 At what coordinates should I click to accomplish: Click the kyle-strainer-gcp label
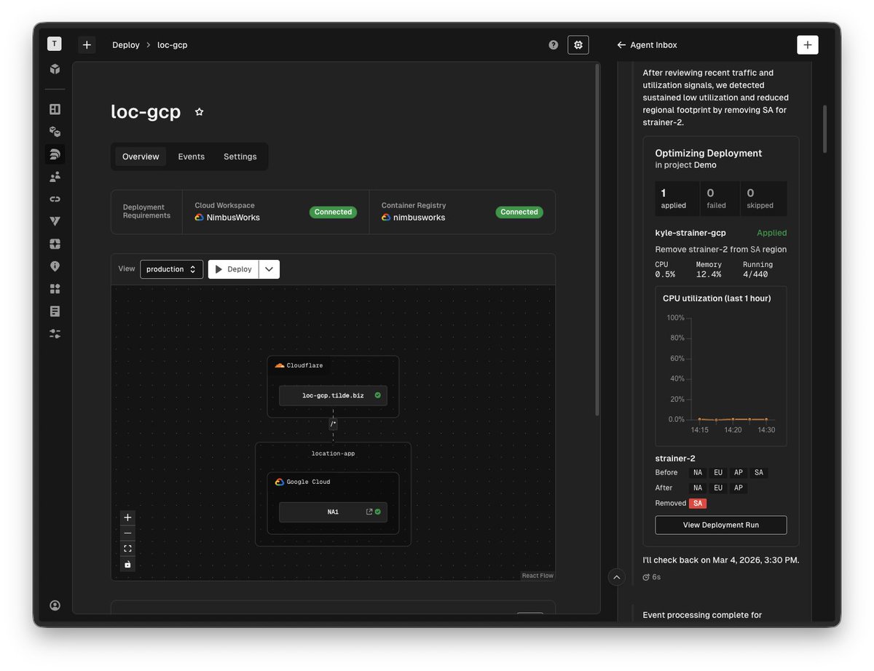click(690, 233)
